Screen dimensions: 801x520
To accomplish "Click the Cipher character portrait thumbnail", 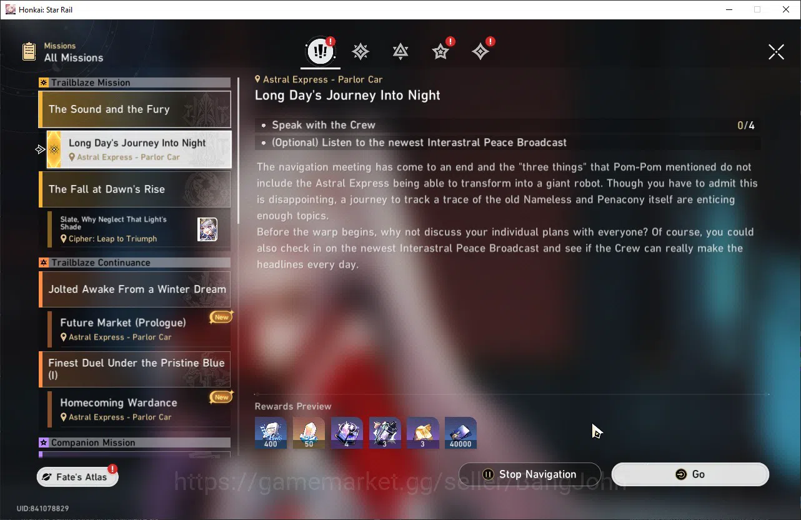I will click(x=207, y=229).
